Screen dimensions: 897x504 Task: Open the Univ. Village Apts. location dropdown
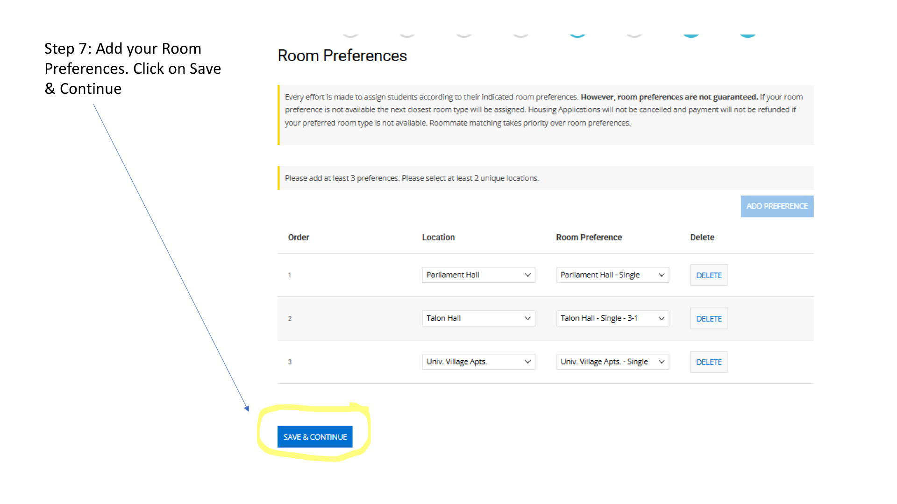coord(478,362)
